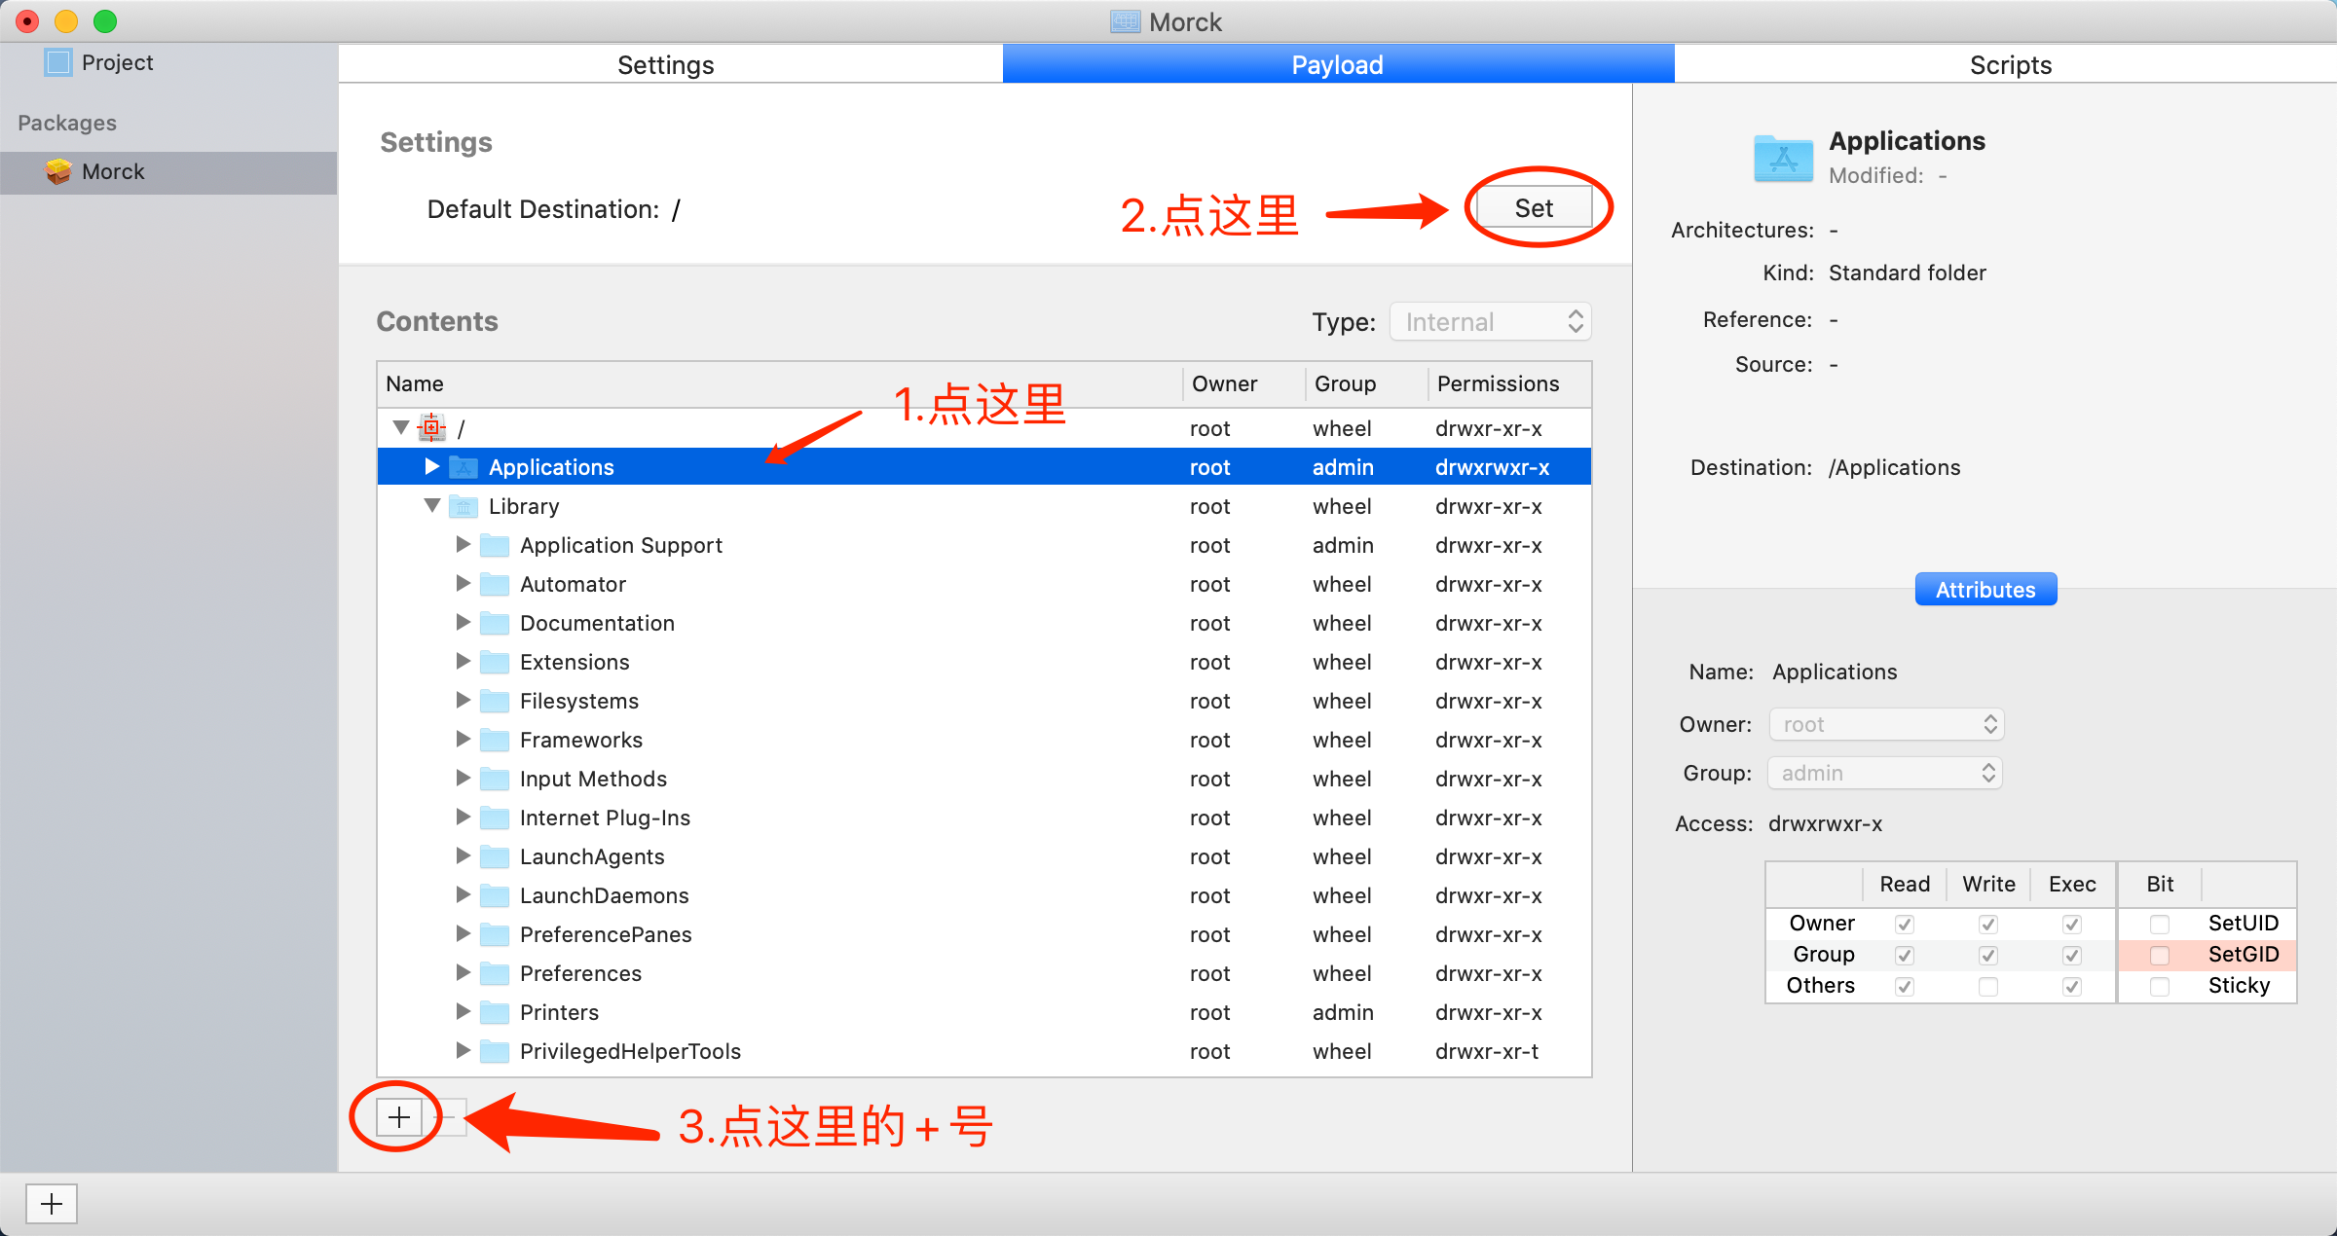2337x1236 pixels.
Task: Click the Applications folder icon in inspector
Action: pyautogui.click(x=1783, y=158)
